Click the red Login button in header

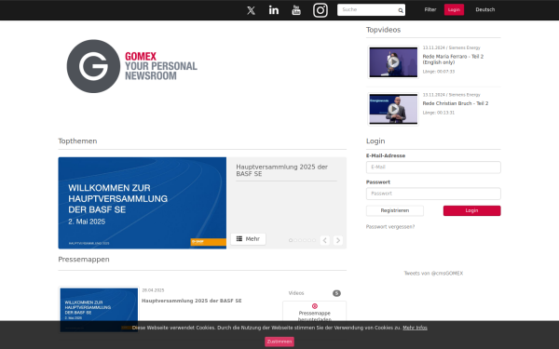[x=454, y=9]
